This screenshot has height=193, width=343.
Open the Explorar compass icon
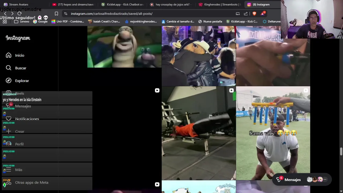tap(9, 81)
